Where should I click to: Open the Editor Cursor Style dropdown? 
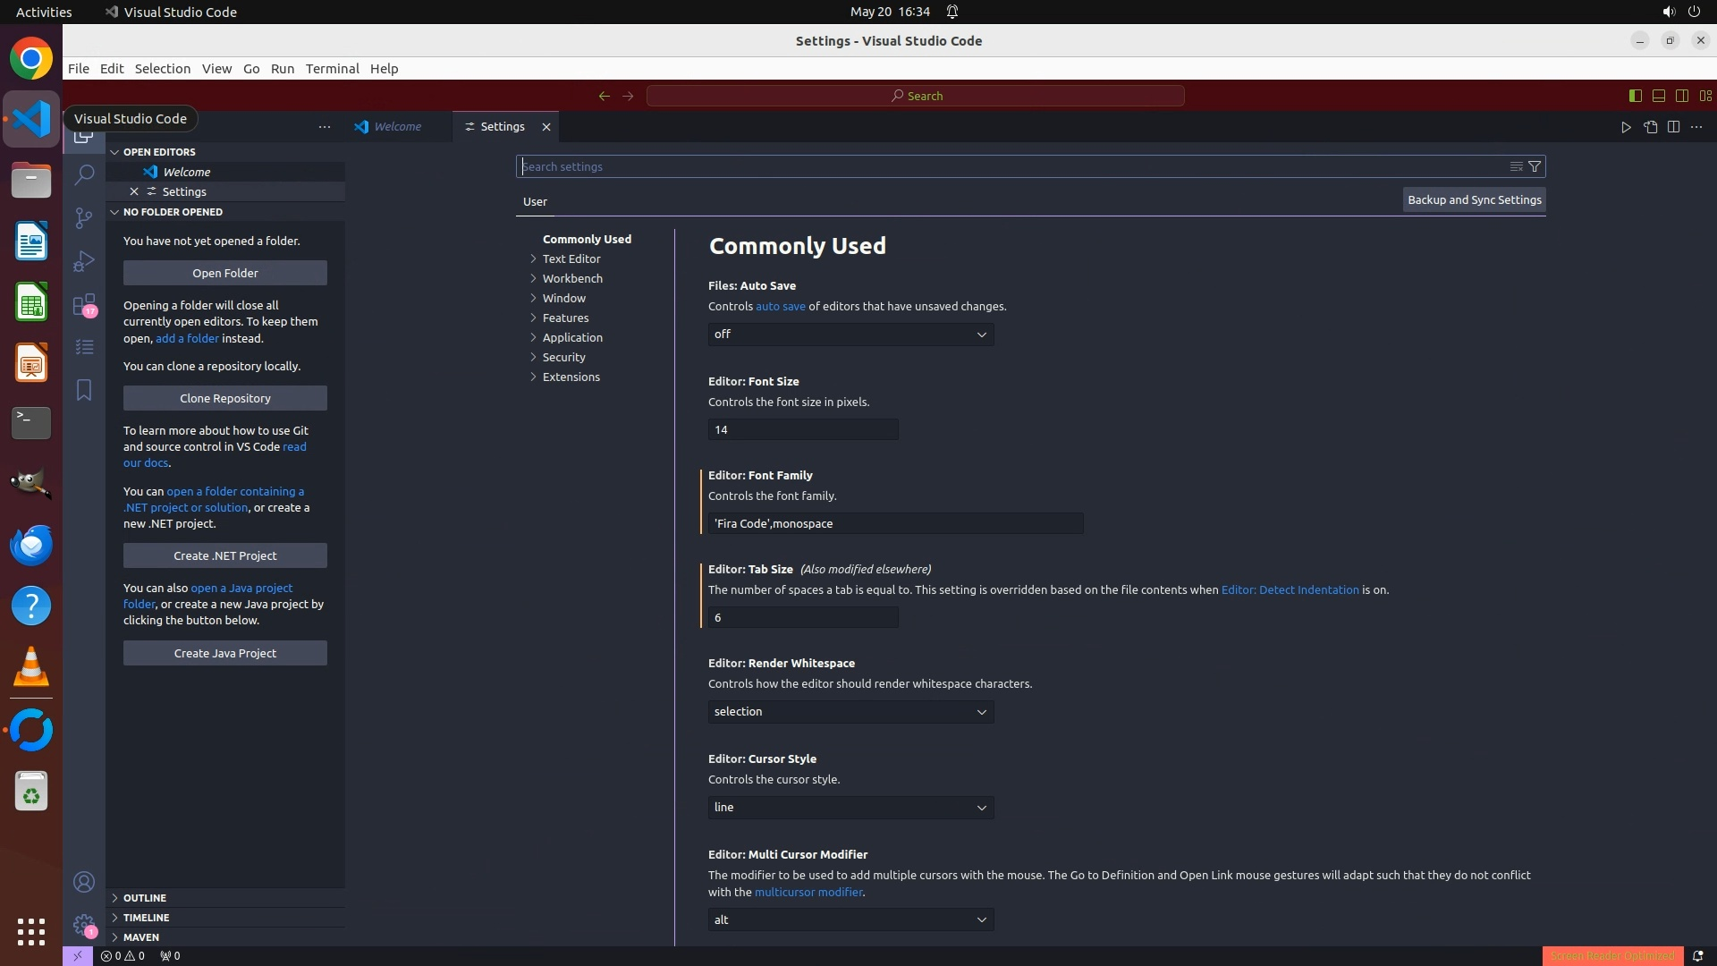tap(850, 808)
